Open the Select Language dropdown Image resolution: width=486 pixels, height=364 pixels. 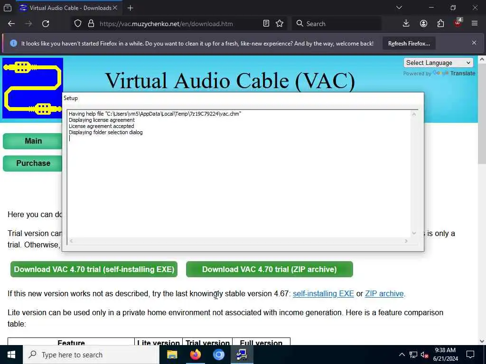[438, 63]
